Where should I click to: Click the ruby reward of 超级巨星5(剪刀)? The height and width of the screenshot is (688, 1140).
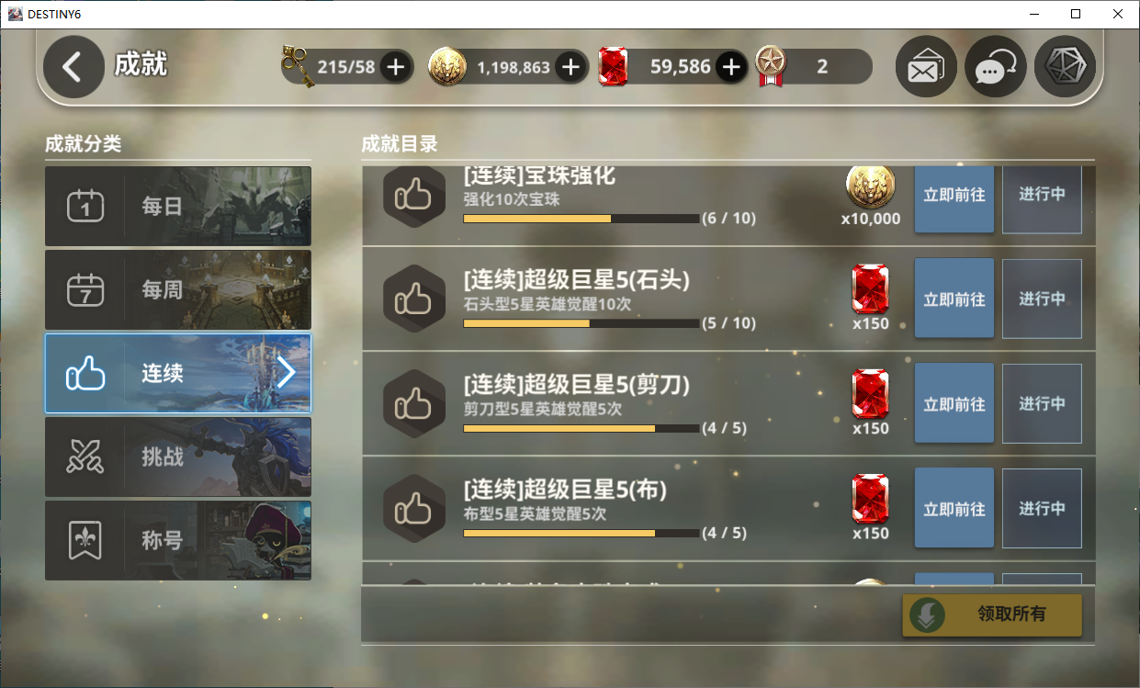pyautogui.click(x=871, y=393)
